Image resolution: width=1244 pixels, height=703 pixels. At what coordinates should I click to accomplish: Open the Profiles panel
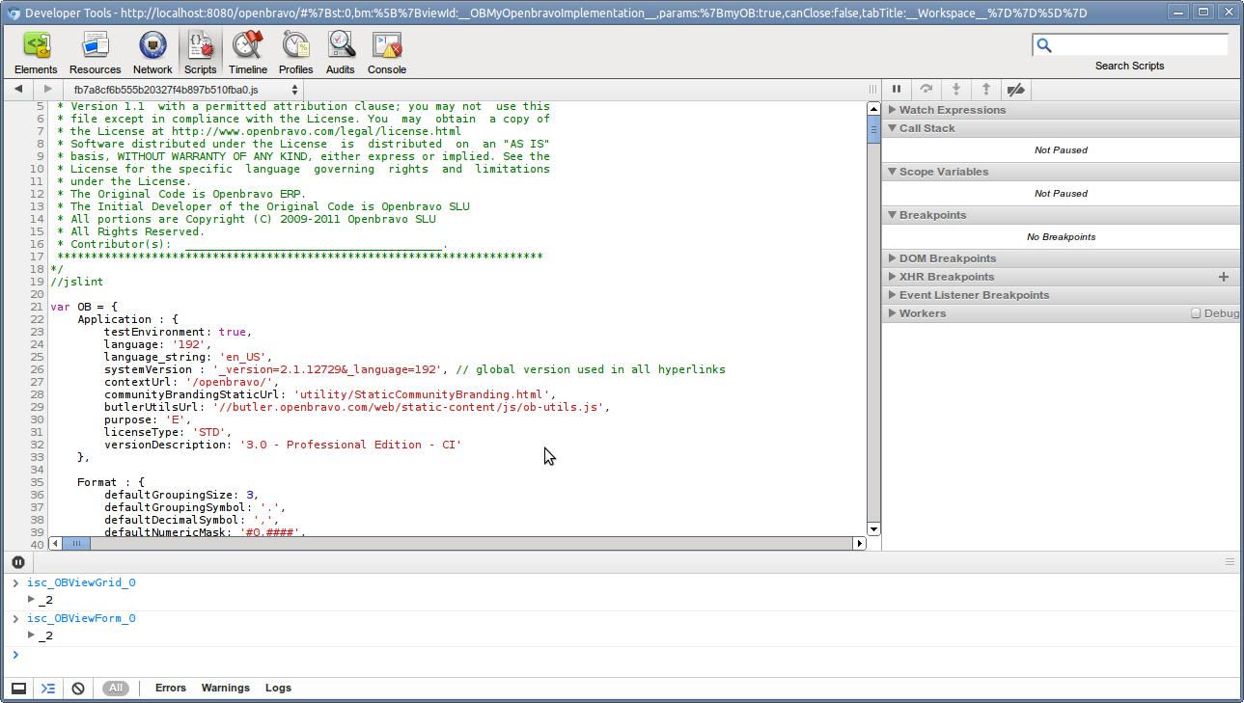(x=295, y=52)
